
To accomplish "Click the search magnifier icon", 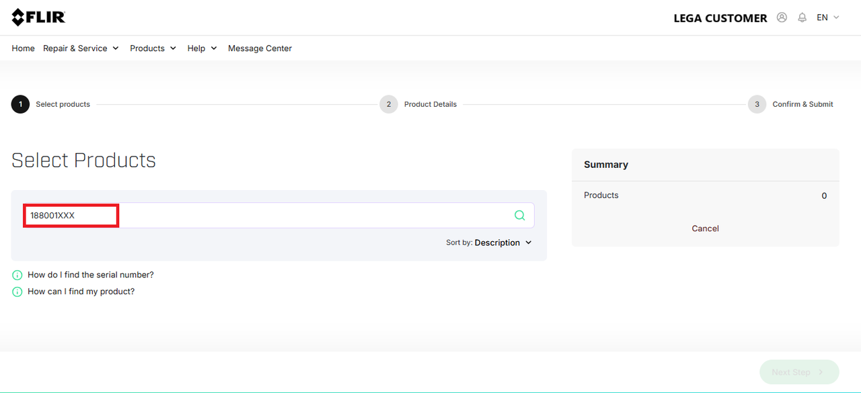I will [x=519, y=216].
